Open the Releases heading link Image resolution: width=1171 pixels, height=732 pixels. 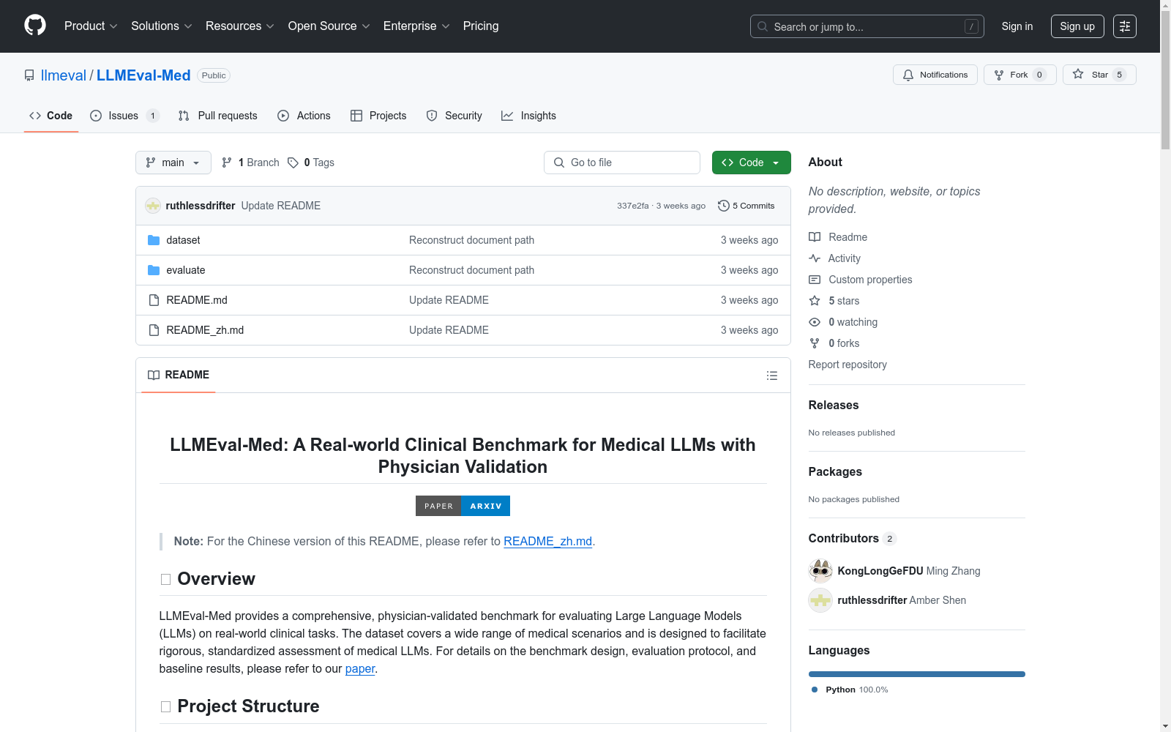[x=834, y=406]
